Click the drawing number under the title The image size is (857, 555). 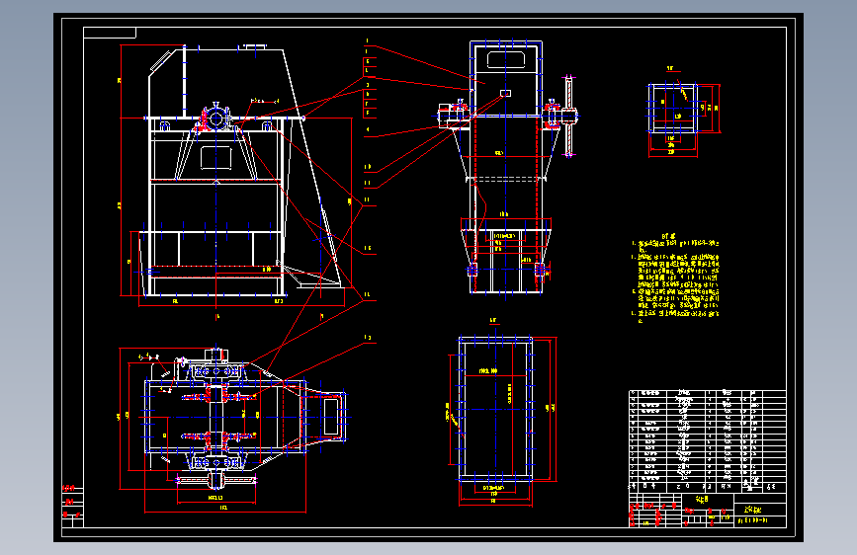752,520
